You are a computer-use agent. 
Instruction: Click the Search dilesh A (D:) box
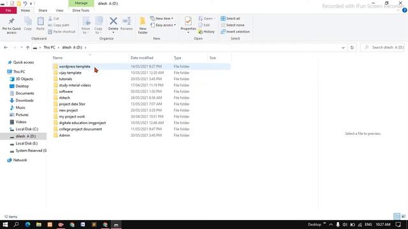coord(382,48)
